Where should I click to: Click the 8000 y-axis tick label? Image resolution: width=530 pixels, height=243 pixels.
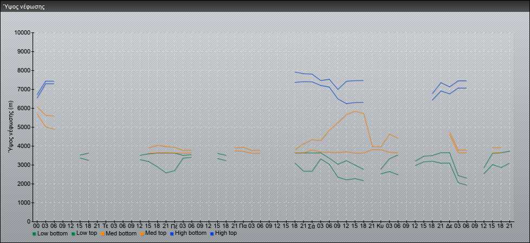point(24,70)
